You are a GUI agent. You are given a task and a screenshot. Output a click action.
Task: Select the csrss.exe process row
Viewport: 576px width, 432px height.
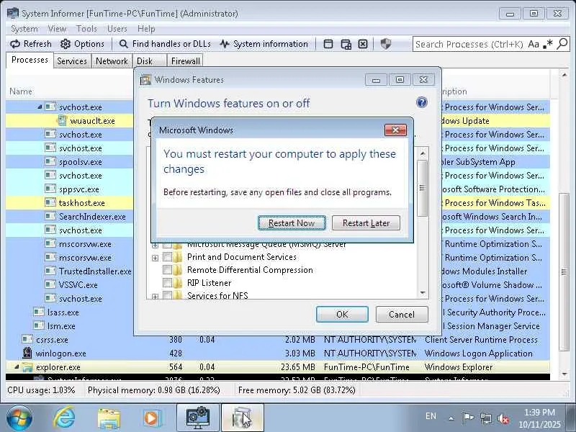(278, 339)
